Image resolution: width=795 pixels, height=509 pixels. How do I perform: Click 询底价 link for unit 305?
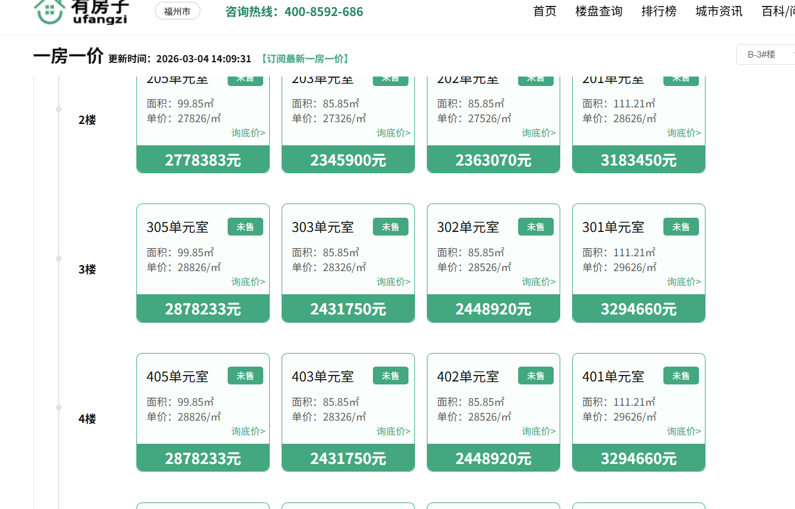(248, 282)
